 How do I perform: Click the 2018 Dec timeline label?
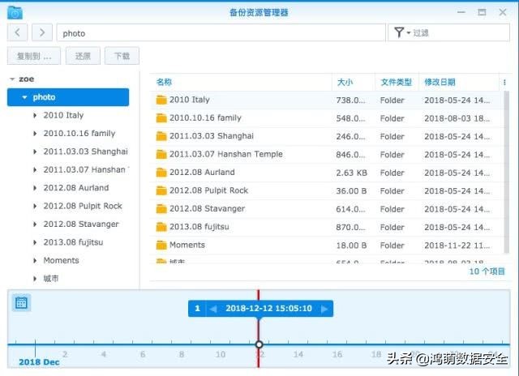pyautogui.click(x=39, y=362)
